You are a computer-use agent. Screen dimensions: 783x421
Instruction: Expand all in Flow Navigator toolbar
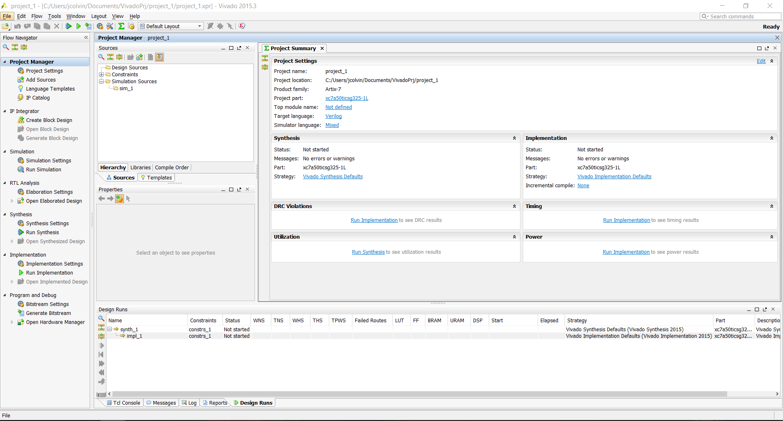pyautogui.click(x=24, y=47)
